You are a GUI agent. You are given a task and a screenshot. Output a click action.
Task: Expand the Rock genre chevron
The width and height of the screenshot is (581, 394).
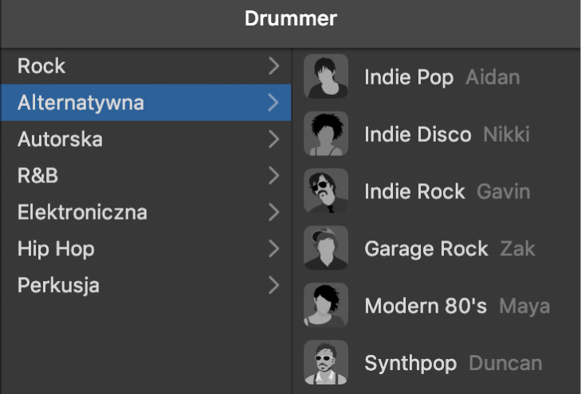pyautogui.click(x=273, y=66)
